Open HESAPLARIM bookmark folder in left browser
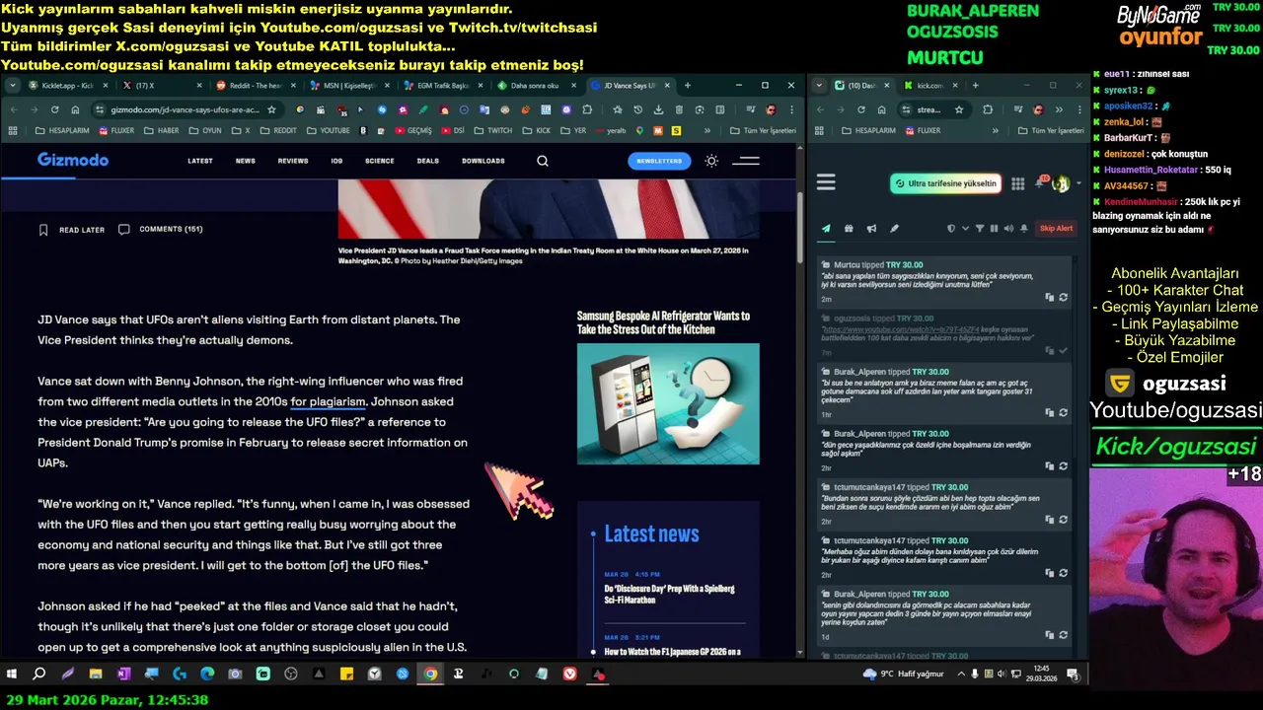 (x=61, y=130)
